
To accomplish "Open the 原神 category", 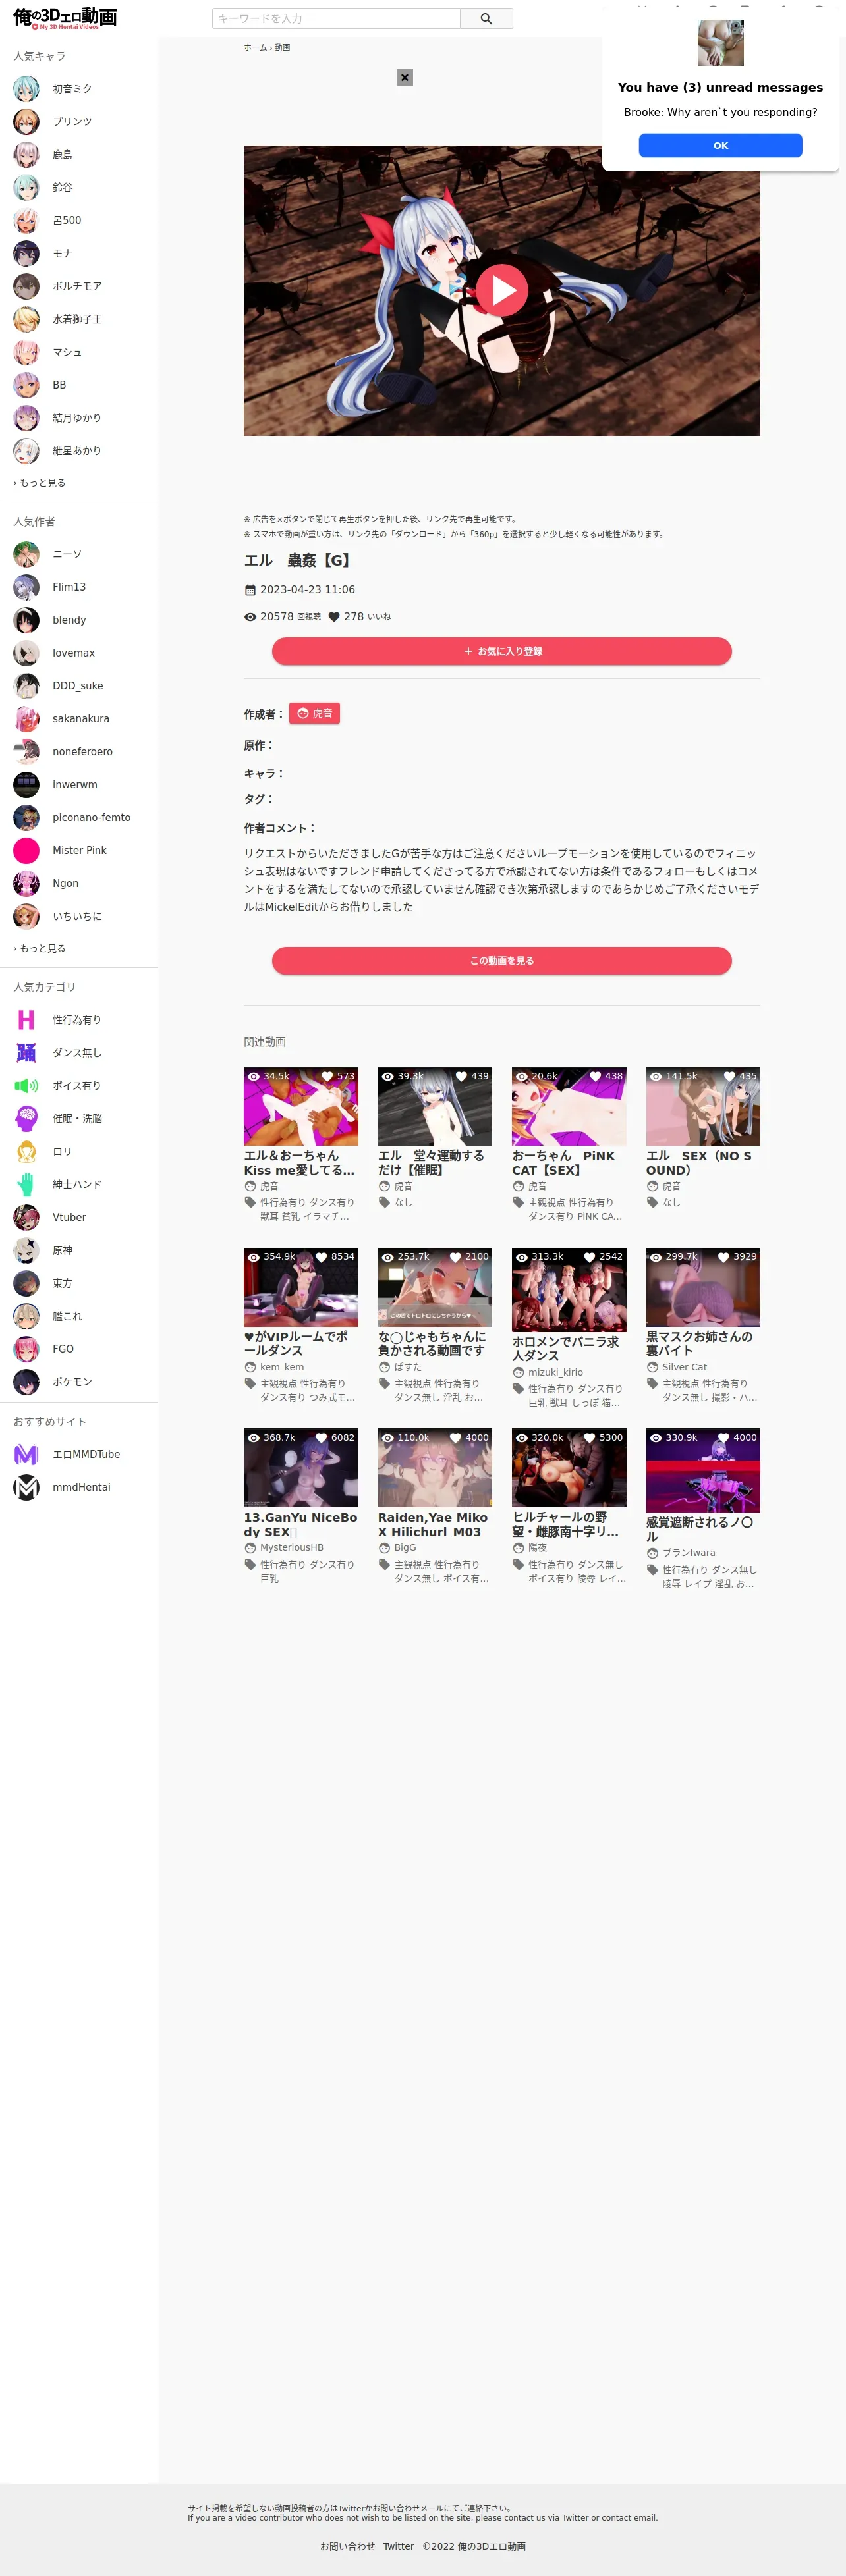I will point(62,1251).
